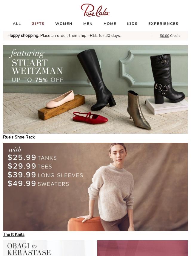191x256 pixels.
Task: Click the $0.00 Credit link
Action: tap(170, 36)
